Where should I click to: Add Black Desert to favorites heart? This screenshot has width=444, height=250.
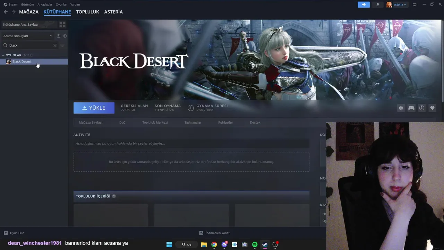(432, 108)
